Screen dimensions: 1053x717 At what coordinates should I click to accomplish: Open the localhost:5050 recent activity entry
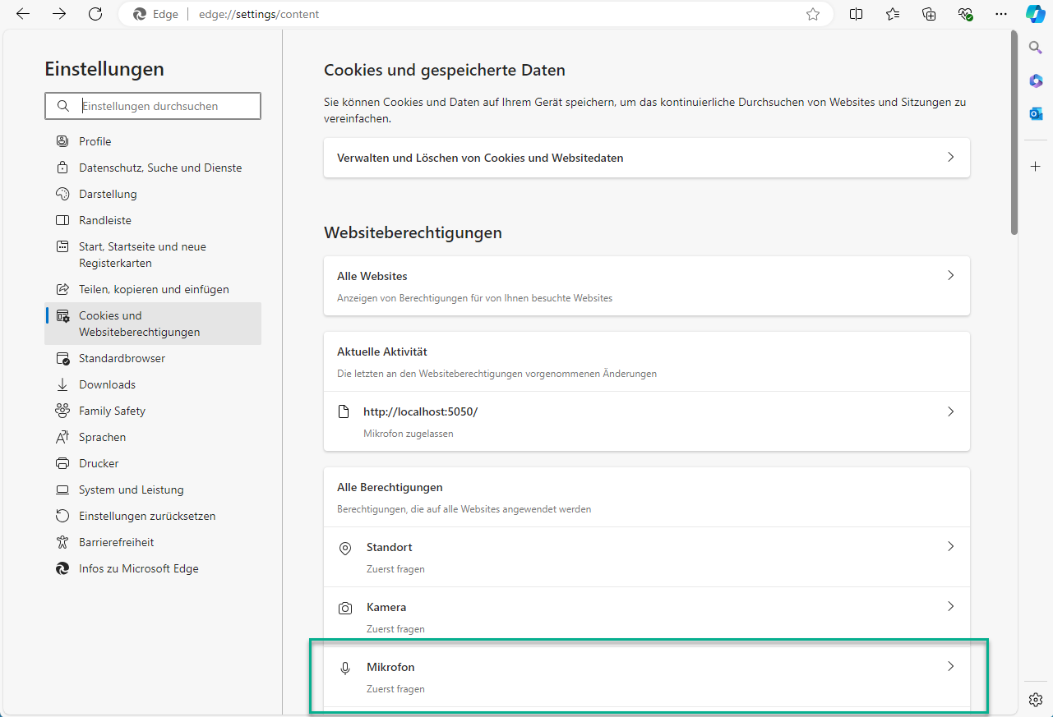click(x=646, y=421)
